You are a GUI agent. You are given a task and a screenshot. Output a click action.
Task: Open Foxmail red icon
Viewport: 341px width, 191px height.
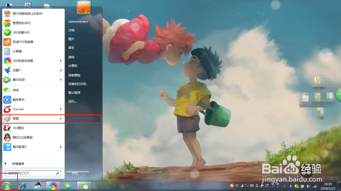[7, 109]
